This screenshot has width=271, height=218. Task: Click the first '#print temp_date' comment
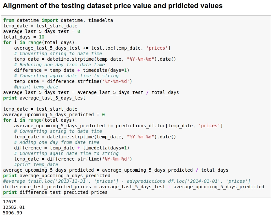click(36, 87)
